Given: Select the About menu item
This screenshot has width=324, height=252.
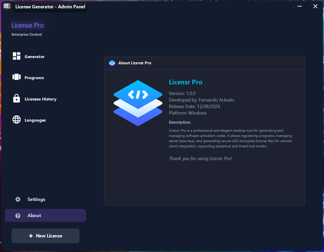Looking at the screenshot, I should [45, 216].
